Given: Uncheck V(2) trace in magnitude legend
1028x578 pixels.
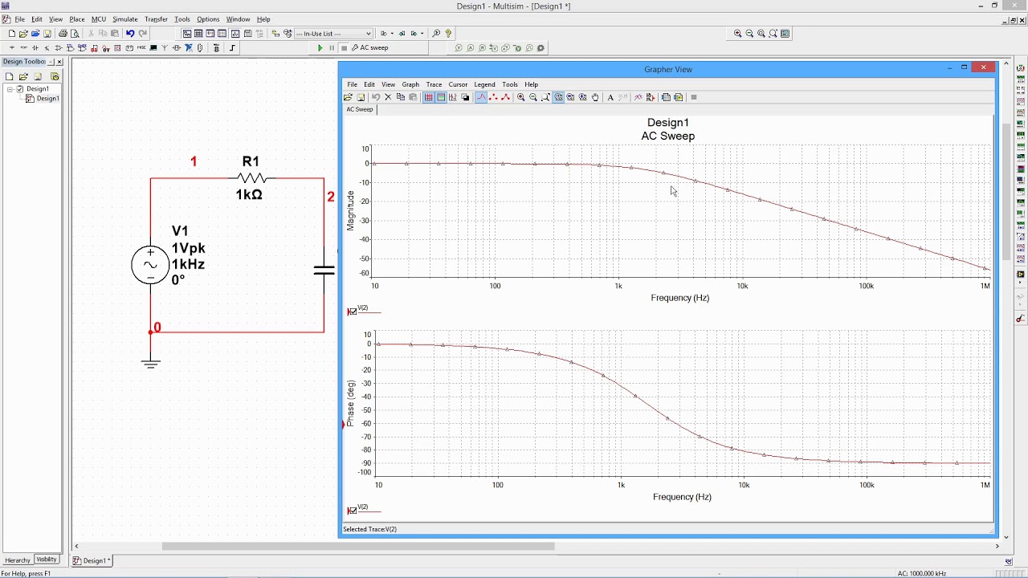Looking at the screenshot, I should point(353,311).
